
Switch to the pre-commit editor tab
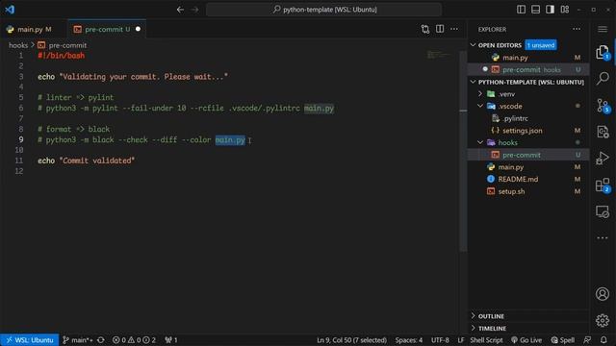[107, 29]
